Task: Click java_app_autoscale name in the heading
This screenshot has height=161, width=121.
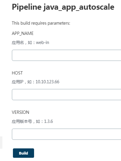Action: click(x=79, y=7)
